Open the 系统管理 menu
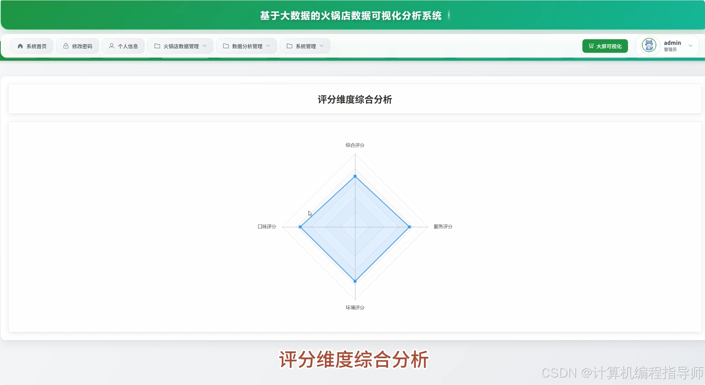Viewport: 705px width, 385px height. pyautogui.click(x=305, y=46)
